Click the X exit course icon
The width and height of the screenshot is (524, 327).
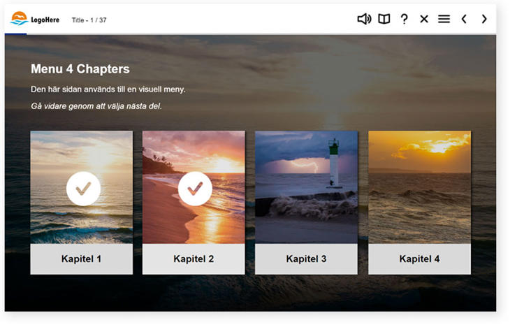(423, 20)
